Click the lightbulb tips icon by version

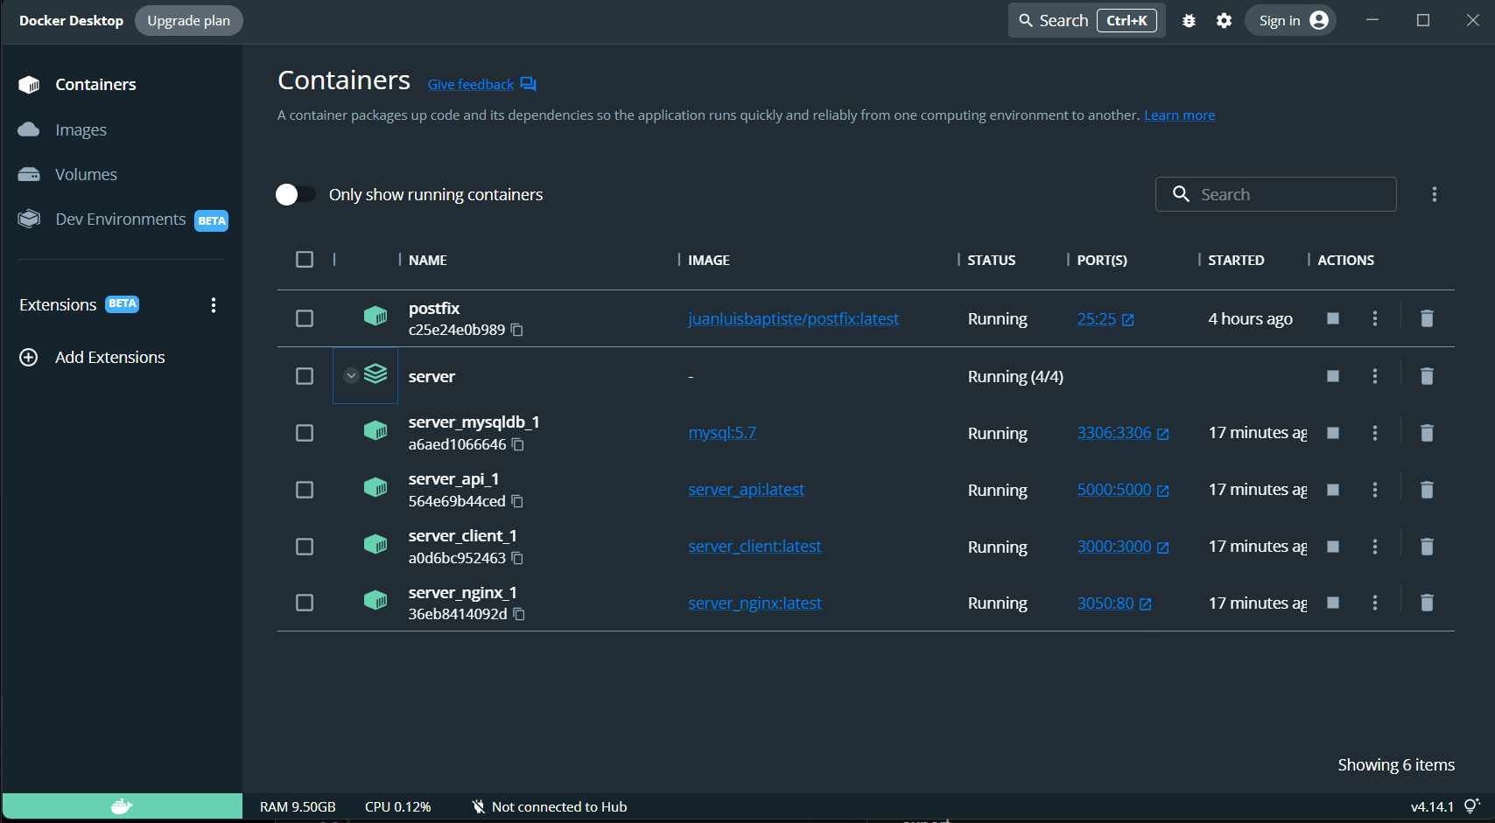pos(1472,806)
